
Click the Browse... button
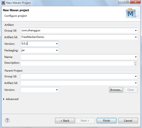pyautogui.click(x=116, y=90)
